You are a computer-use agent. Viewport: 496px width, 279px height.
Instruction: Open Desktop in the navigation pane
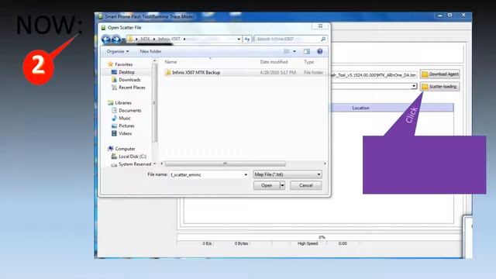point(126,72)
